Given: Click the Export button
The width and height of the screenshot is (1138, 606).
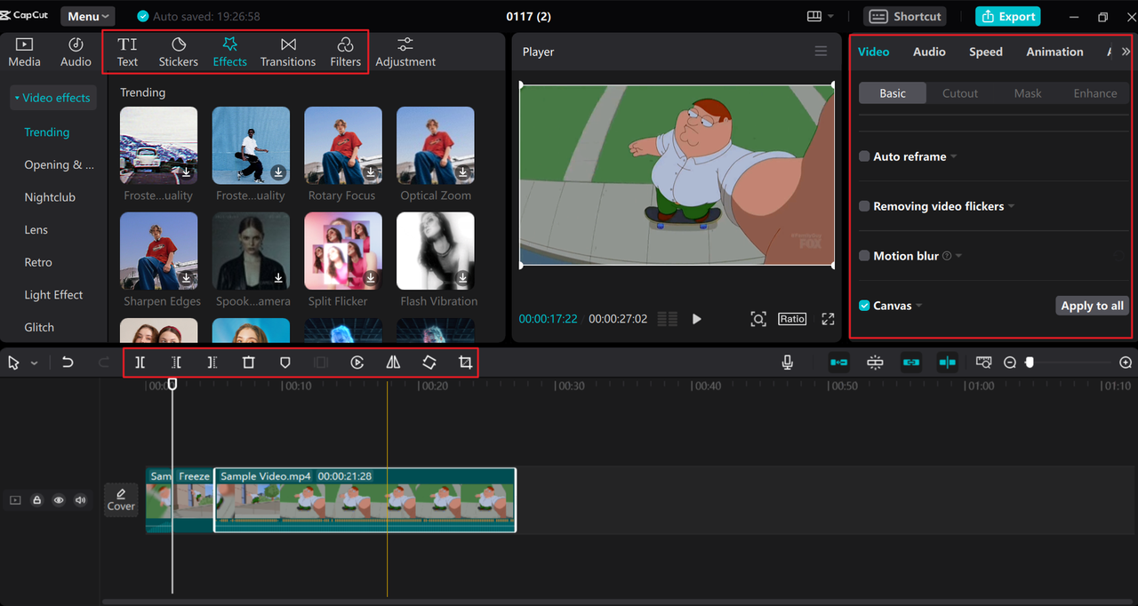Looking at the screenshot, I should 1007,16.
